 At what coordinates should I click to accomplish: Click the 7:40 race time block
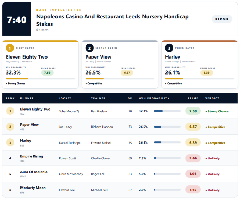click(x=17, y=19)
